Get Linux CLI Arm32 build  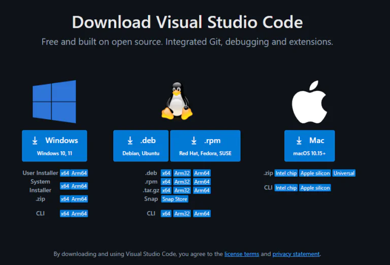(182, 214)
